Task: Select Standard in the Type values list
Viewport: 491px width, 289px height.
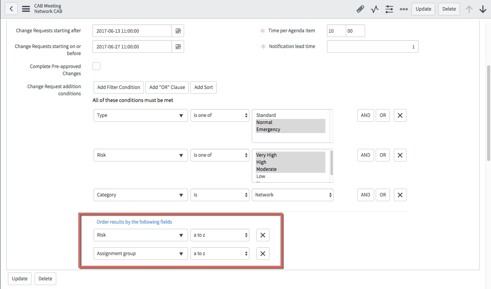Action: click(266, 115)
